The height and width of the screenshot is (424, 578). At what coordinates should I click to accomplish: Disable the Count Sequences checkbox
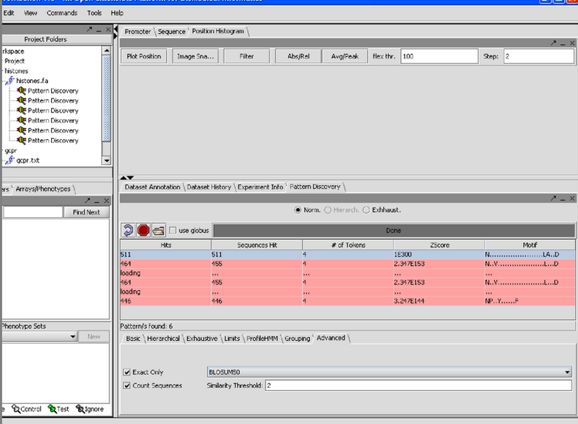tap(127, 386)
